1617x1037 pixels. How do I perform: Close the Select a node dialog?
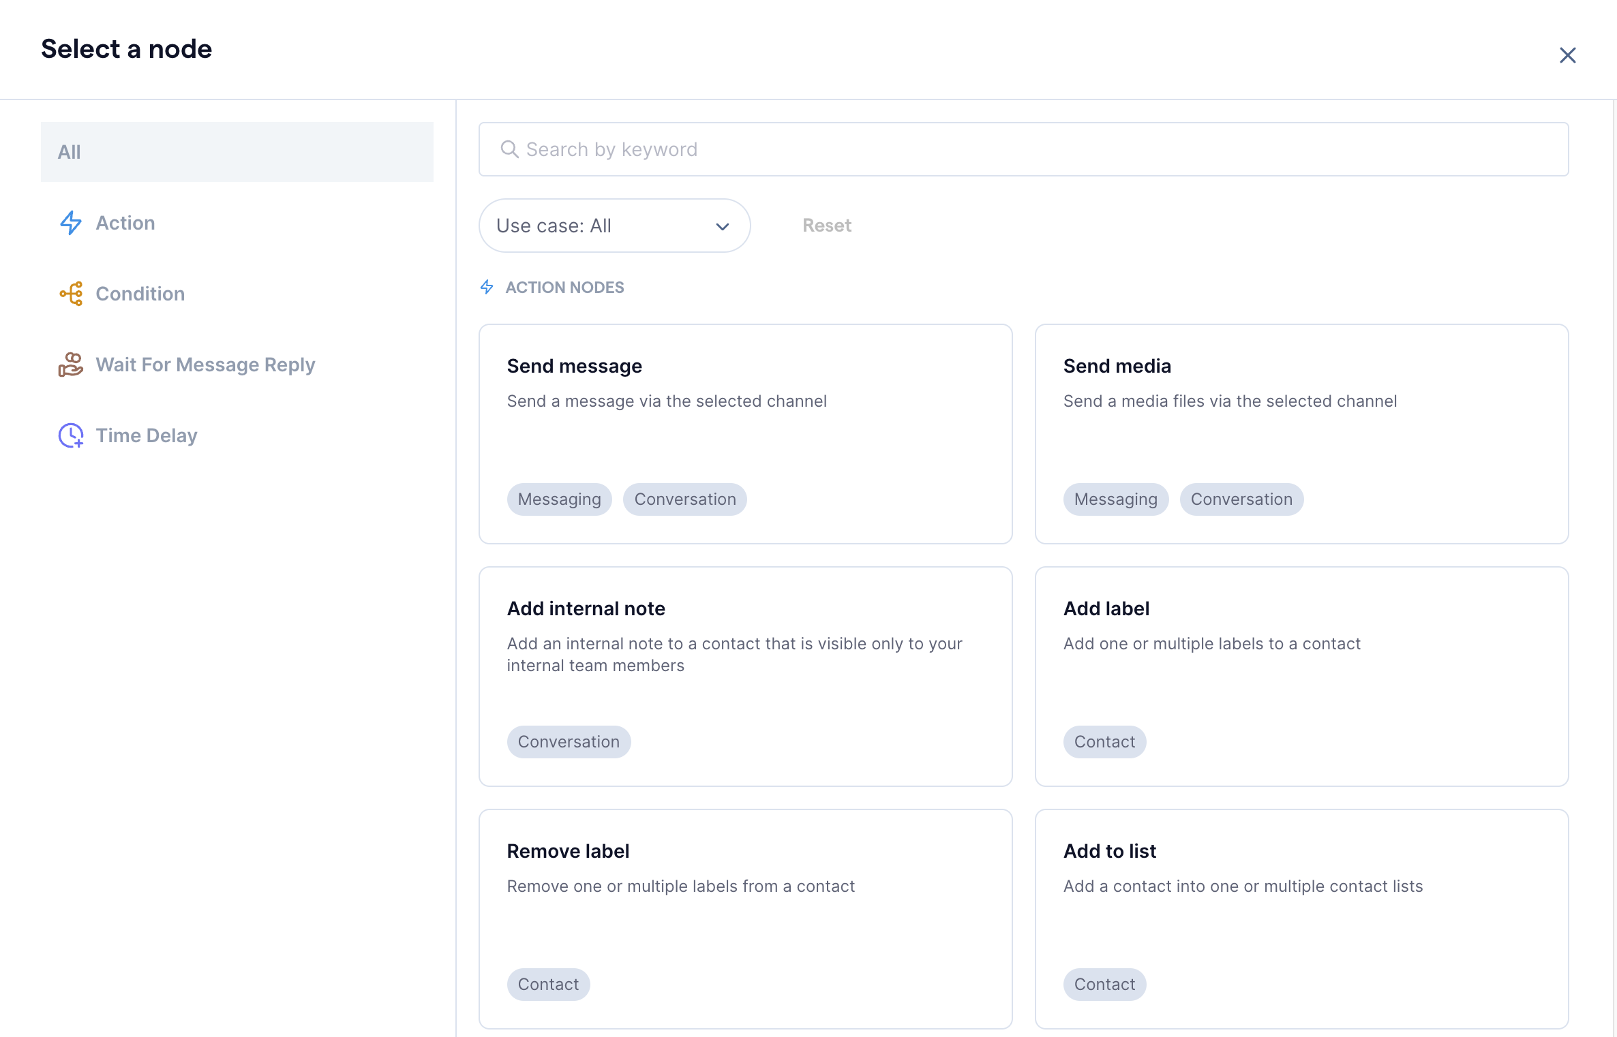1567,55
